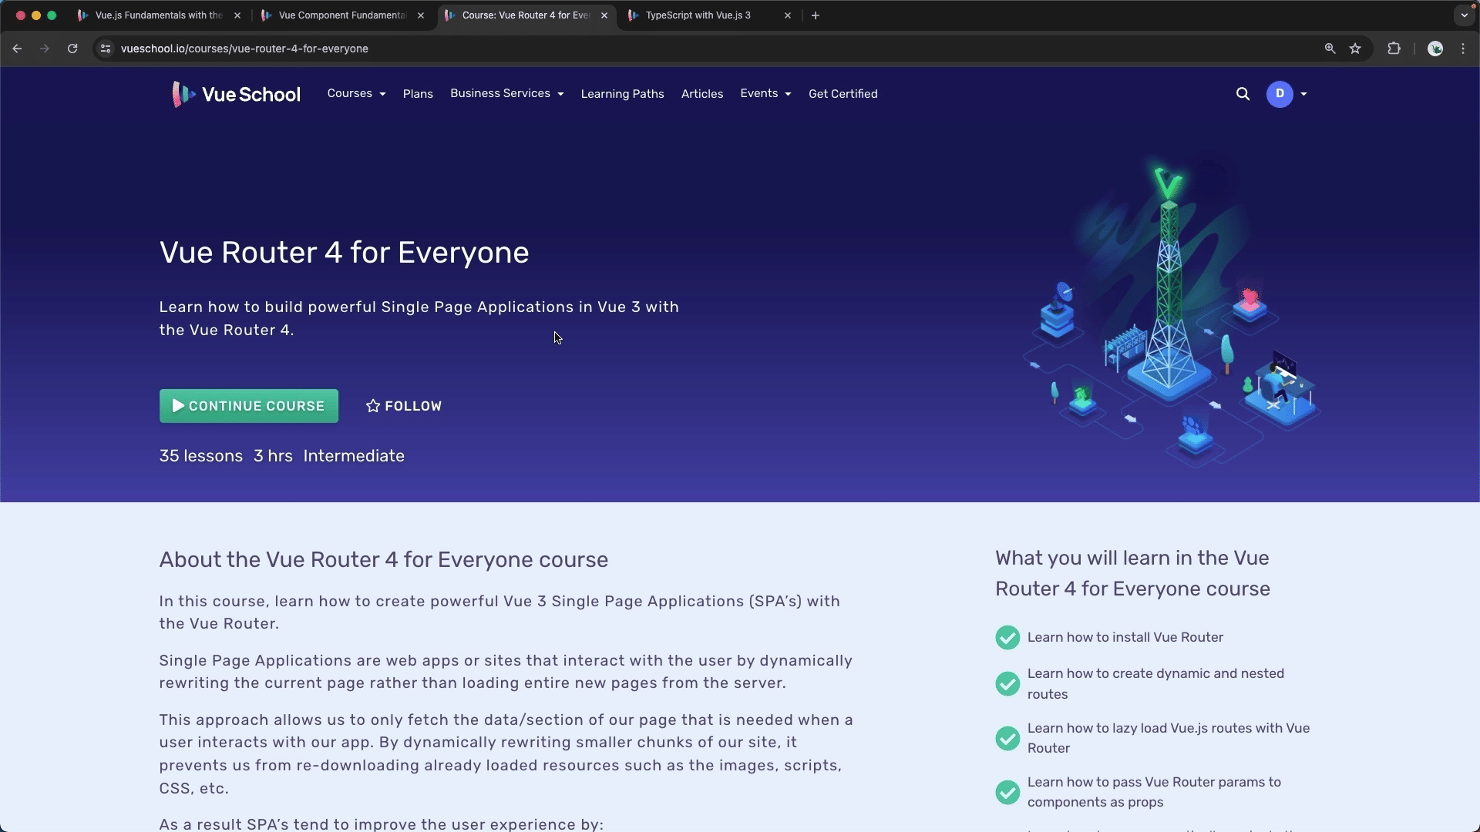
Task: Click the hero subtitle about Single Page Applications
Action: (x=419, y=318)
